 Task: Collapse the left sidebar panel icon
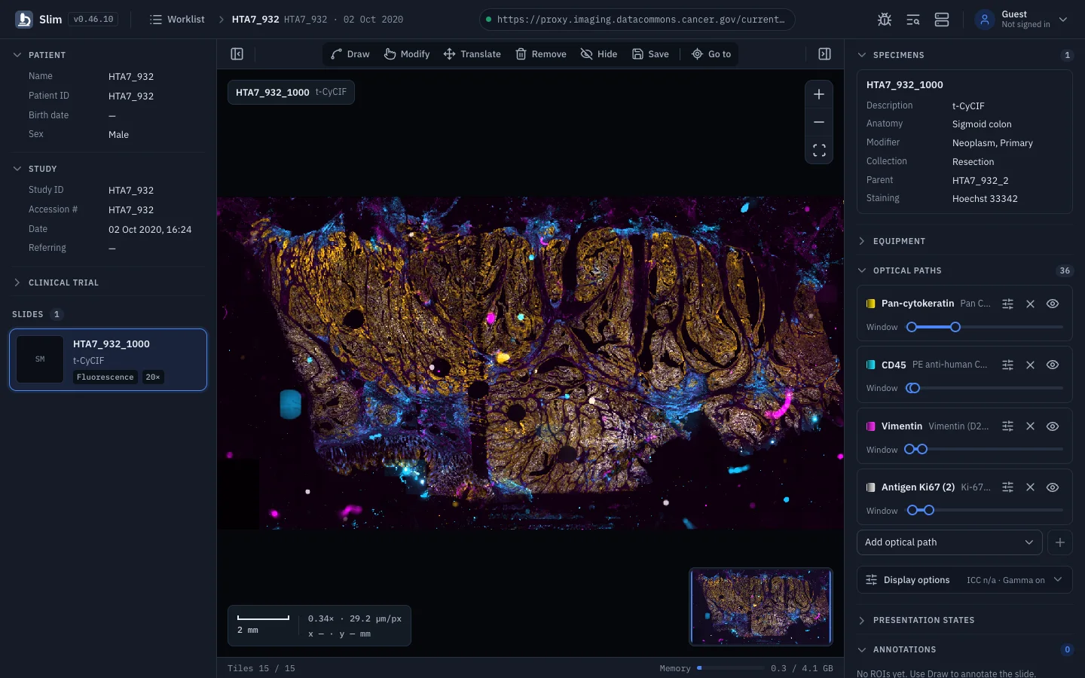coord(237,54)
